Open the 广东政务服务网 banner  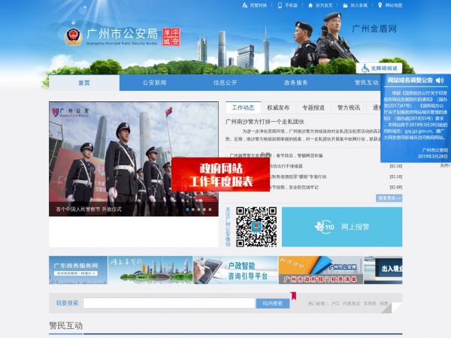coord(78,270)
